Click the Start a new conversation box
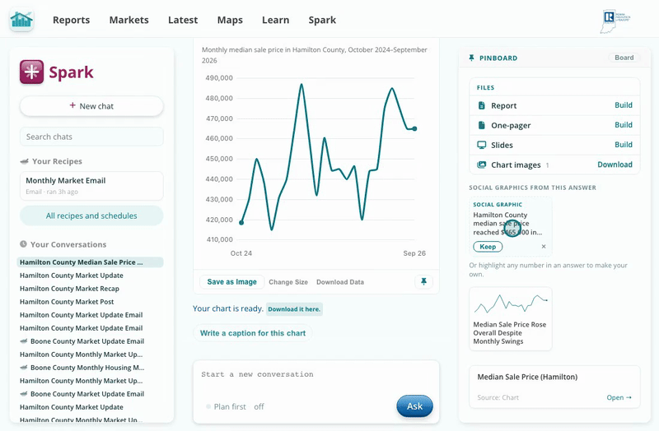 (316, 374)
